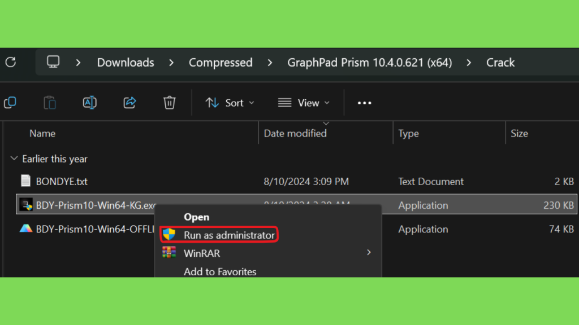Sort by Name column header
This screenshot has width=579, height=325.
click(x=42, y=133)
